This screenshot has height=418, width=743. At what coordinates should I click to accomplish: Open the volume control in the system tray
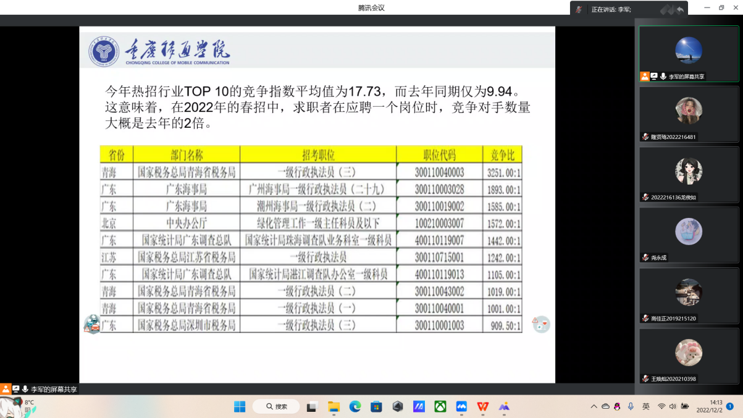coord(673,406)
